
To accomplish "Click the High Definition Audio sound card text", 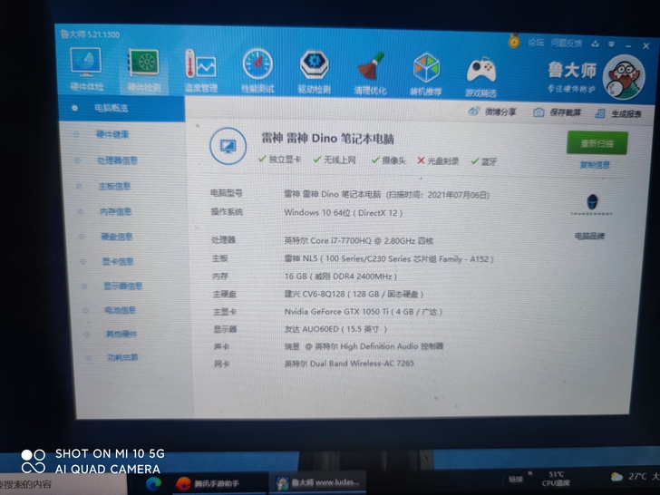I will click(364, 346).
